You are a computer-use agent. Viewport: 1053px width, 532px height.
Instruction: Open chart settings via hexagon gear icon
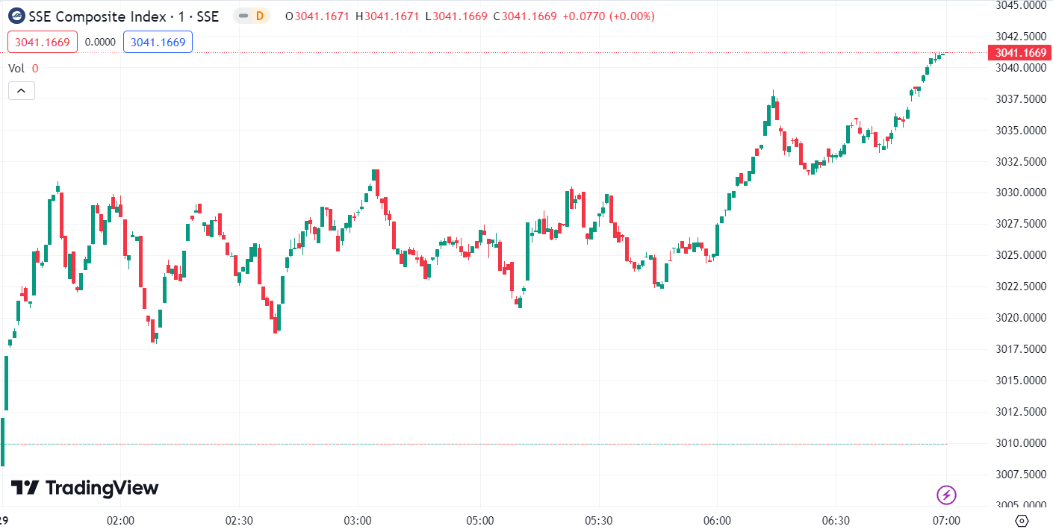(x=1022, y=520)
